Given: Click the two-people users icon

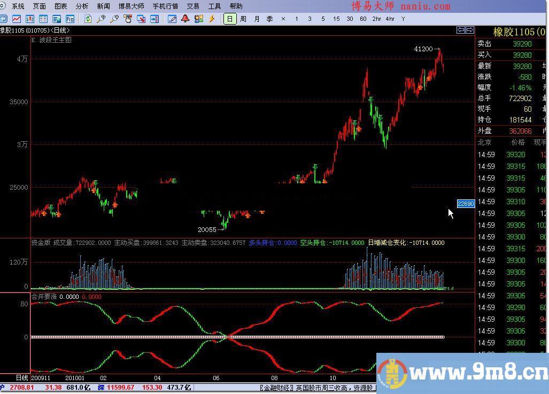Looking at the screenshot, I should tap(198, 19).
